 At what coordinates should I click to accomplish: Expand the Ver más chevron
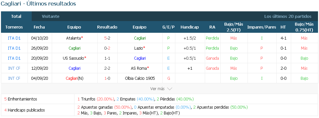click(170, 88)
